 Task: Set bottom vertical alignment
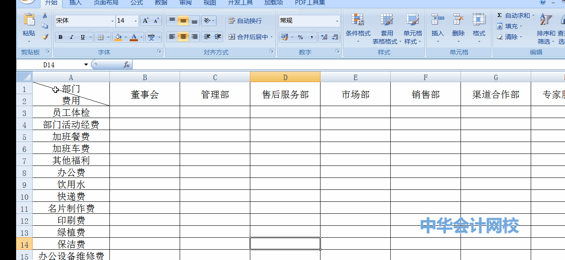[x=194, y=21]
